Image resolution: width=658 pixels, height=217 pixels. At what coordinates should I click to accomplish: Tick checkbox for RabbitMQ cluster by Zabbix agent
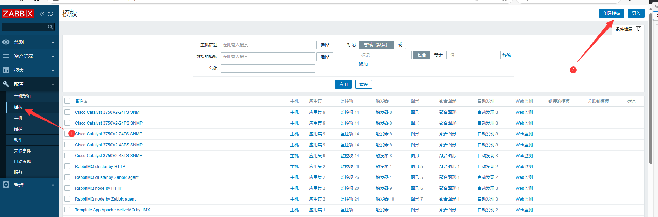tap(67, 177)
